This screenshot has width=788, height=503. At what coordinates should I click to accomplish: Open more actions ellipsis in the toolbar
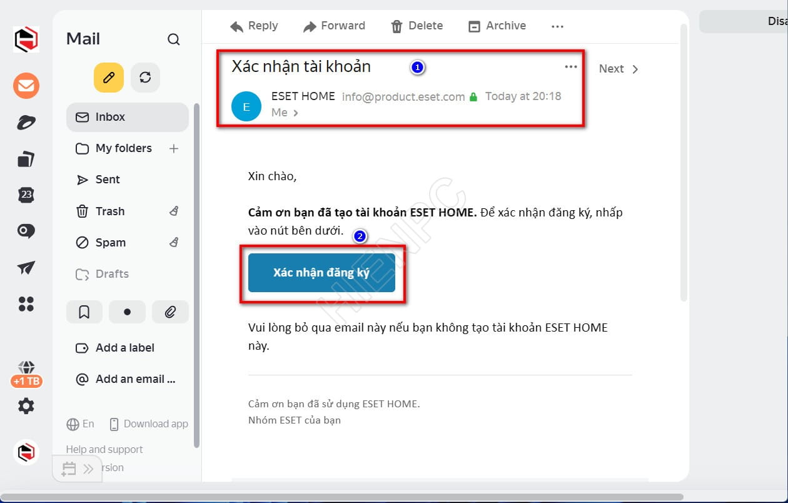pyautogui.click(x=557, y=26)
